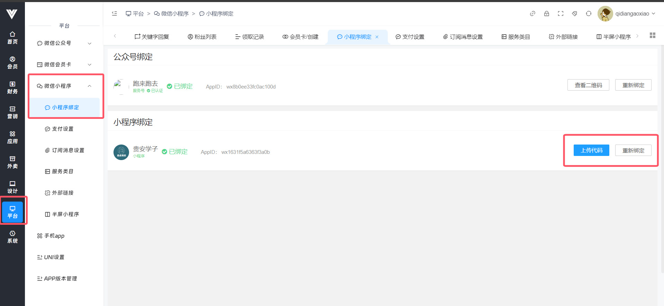Select 订阅消息设置 in the sidebar
Screen dimensions: 664x306
click(x=65, y=150)
